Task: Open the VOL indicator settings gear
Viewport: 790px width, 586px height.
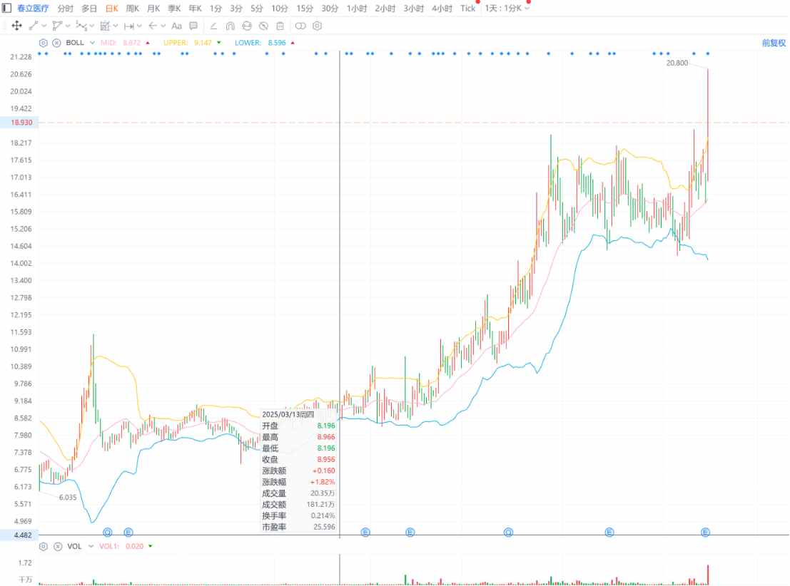Action: pyautogui.click(x=43, y=546)
